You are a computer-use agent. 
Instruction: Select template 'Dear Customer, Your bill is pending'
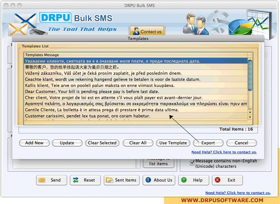point(136,91)
